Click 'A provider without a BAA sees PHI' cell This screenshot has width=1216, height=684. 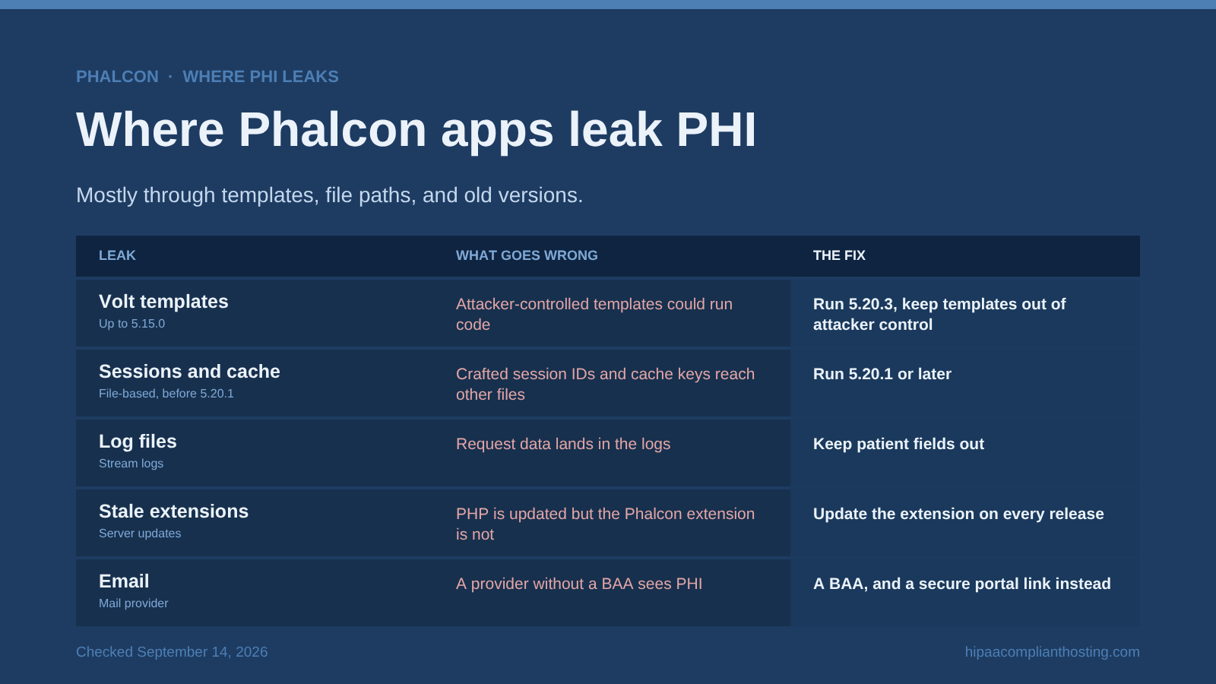[x=579, y=584]
